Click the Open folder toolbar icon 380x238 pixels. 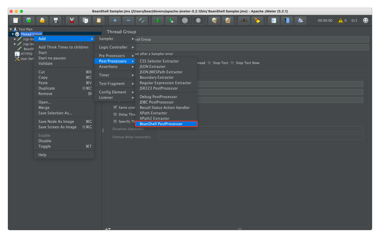coord(42,20)
